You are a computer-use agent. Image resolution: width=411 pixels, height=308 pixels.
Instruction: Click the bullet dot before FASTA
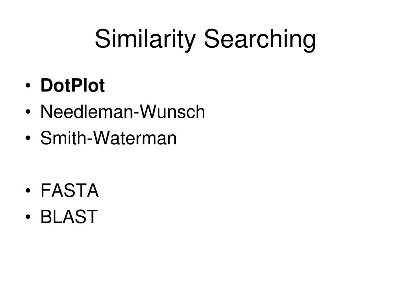pos(28,190)
